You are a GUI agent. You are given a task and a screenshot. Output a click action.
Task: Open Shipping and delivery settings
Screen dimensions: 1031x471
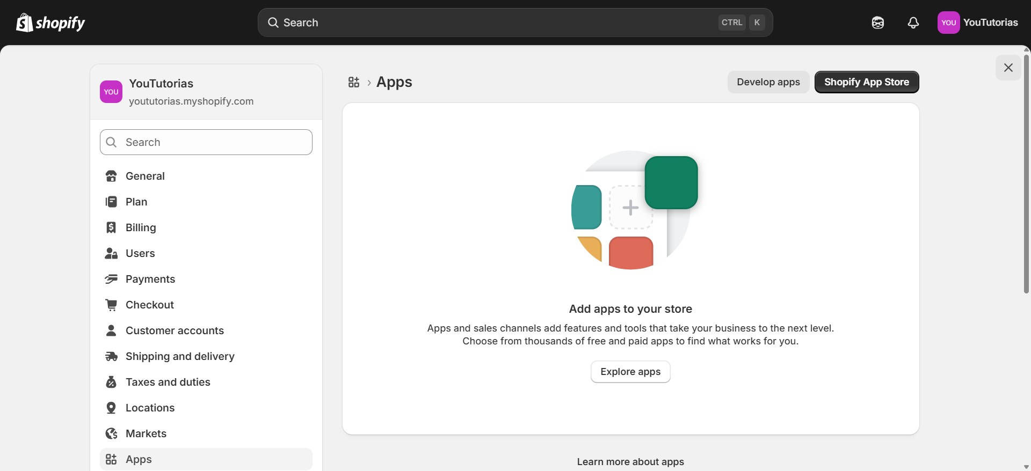[206, 356]
